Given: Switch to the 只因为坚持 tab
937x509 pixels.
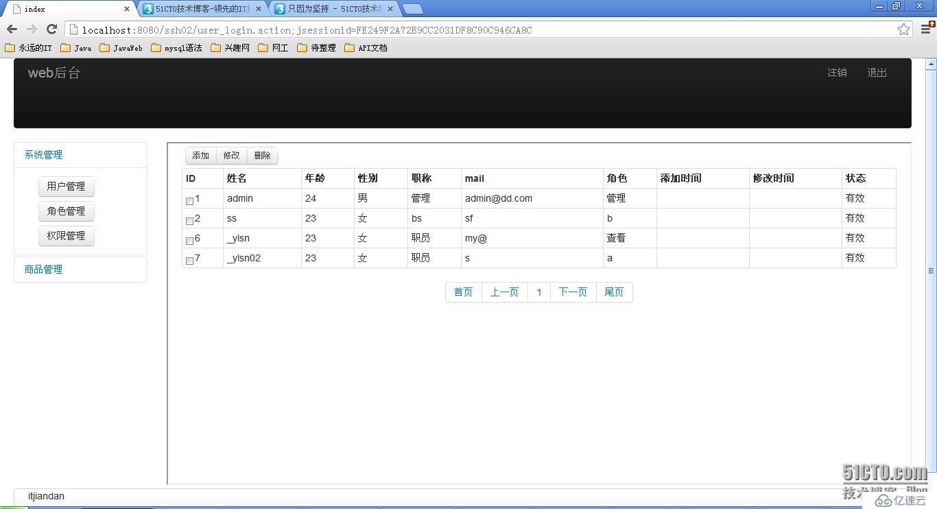Looking at the screenshot, I should [x=332, y=9].
